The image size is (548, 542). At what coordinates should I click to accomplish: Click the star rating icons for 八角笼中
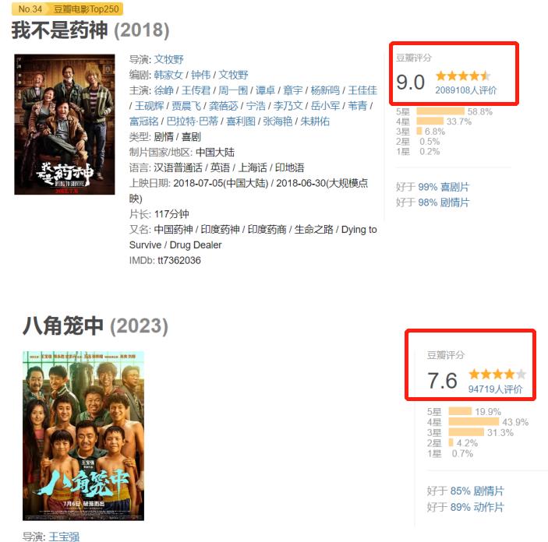point(497,375)
